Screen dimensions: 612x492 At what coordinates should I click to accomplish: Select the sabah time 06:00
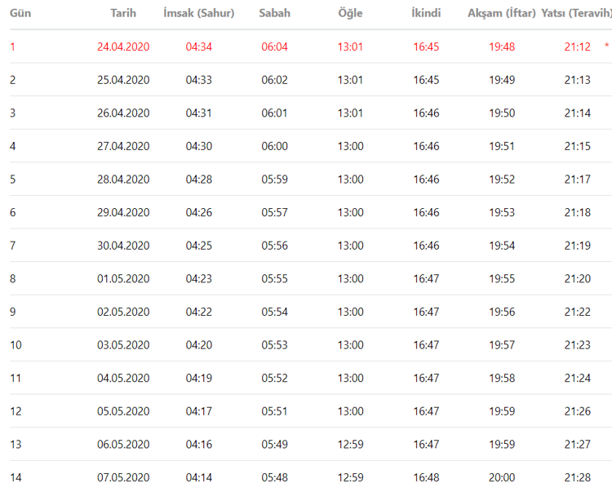(x=274, y=146)
